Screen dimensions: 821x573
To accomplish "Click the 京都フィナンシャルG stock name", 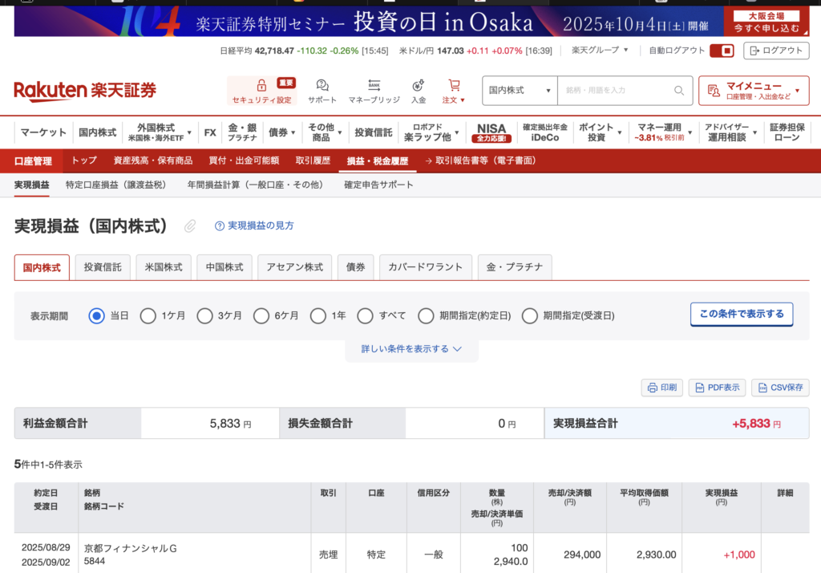I will click(131, 548).
